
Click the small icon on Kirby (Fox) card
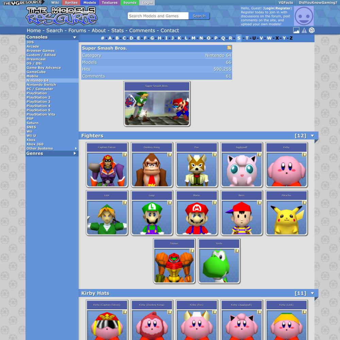[215, 312]
